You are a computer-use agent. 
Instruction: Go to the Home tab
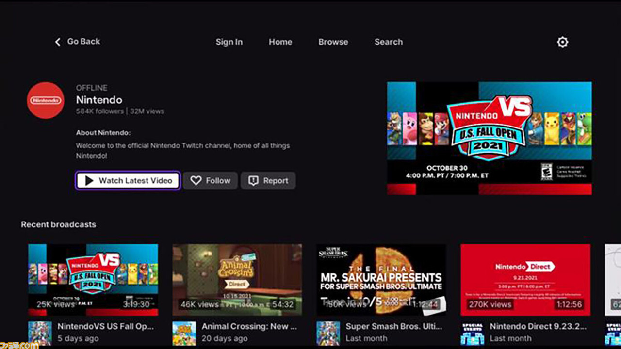click(280, 42)
